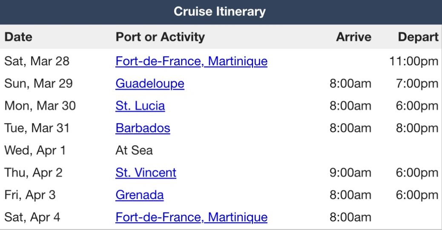The width and height of the screenshot is (442, 230).
Task: Open the Fort-de-France link for Sat, Apr 4
Action: click(191, 217)
